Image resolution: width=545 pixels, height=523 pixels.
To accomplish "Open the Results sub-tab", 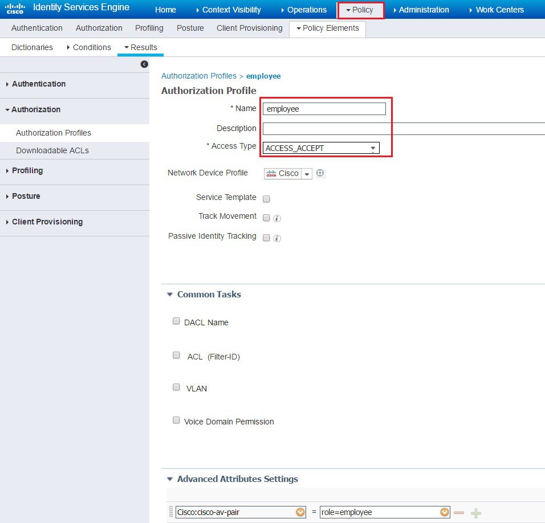I will [141, 47].
